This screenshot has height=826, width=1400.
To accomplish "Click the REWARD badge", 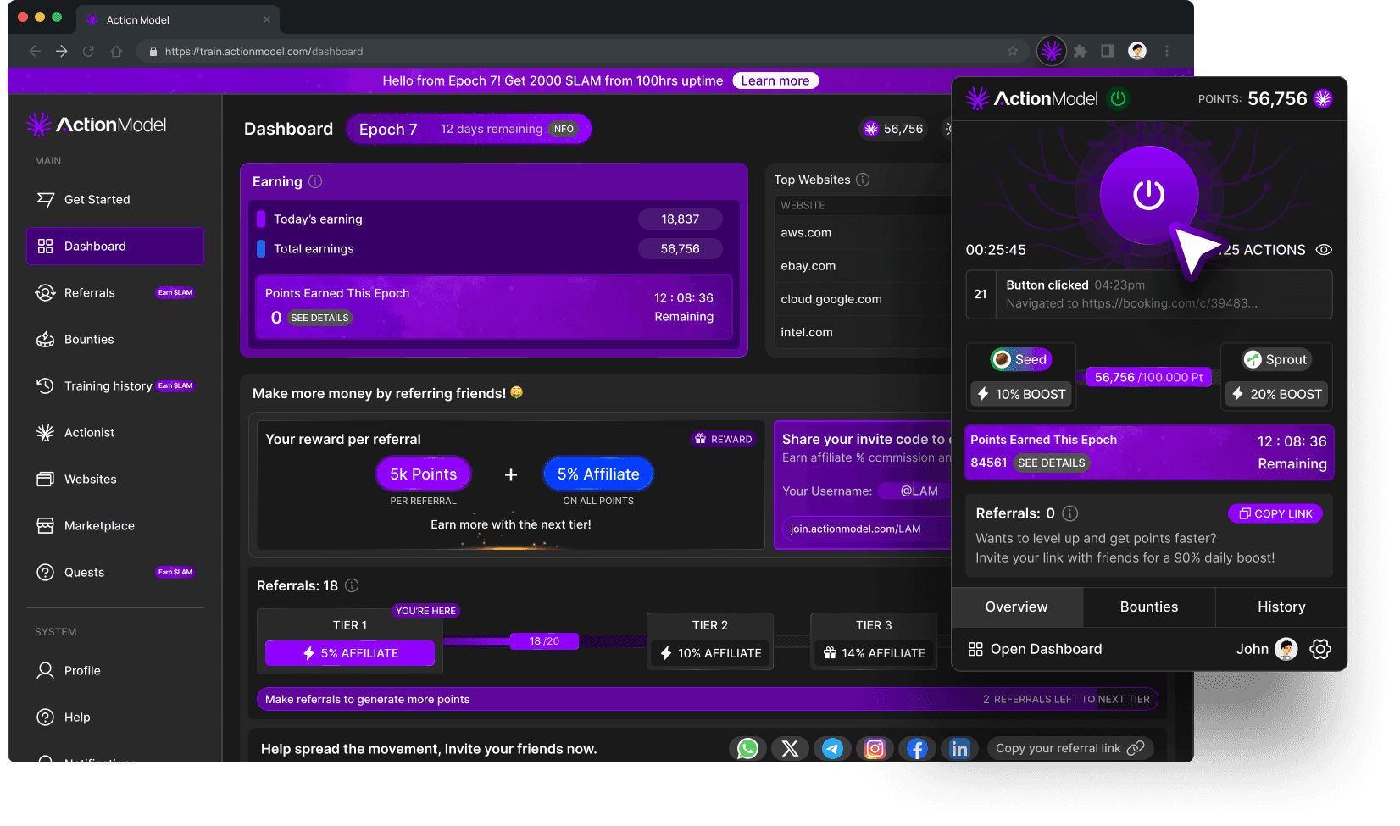I will coord(723,439).
